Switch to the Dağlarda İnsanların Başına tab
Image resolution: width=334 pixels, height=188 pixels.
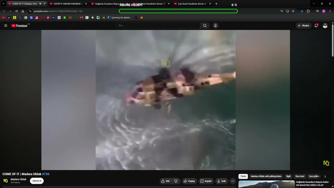(x=110, y=4)
